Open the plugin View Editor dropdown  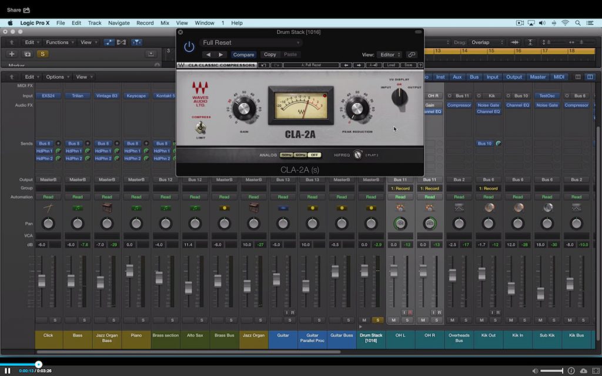pos(389,55)
